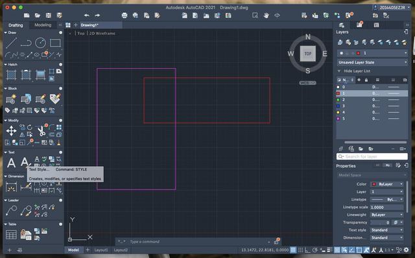Add a new drawing tab with plus
This screenshot has height=258, width=415.
pos(75,25)
